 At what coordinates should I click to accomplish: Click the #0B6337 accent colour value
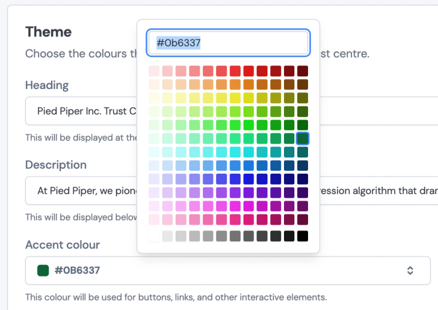[x=78, y=270]
